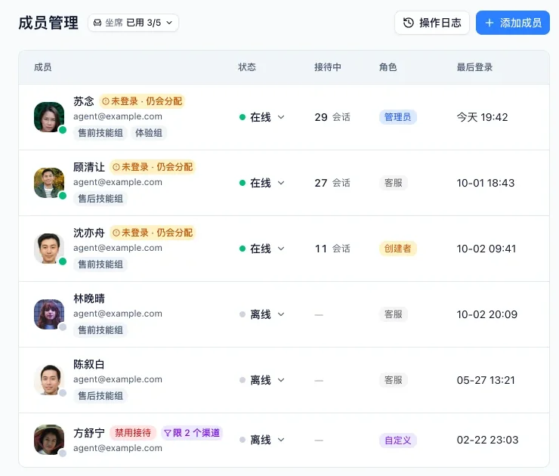Screen dimensions: 559x476
Task: Click the 10-02 20:09 last login
Action: 487,314
